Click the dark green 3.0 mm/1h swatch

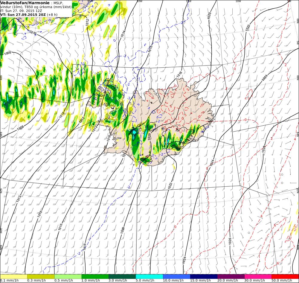point(122,276)
